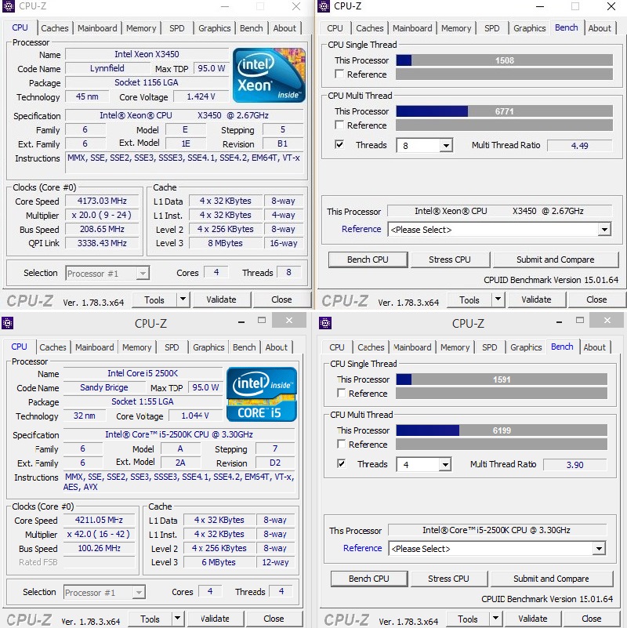627x628 pixels.
Task: Click CPU-Z app icon in Xeon Bench window title bar
Action: click(x=324, y=6)
